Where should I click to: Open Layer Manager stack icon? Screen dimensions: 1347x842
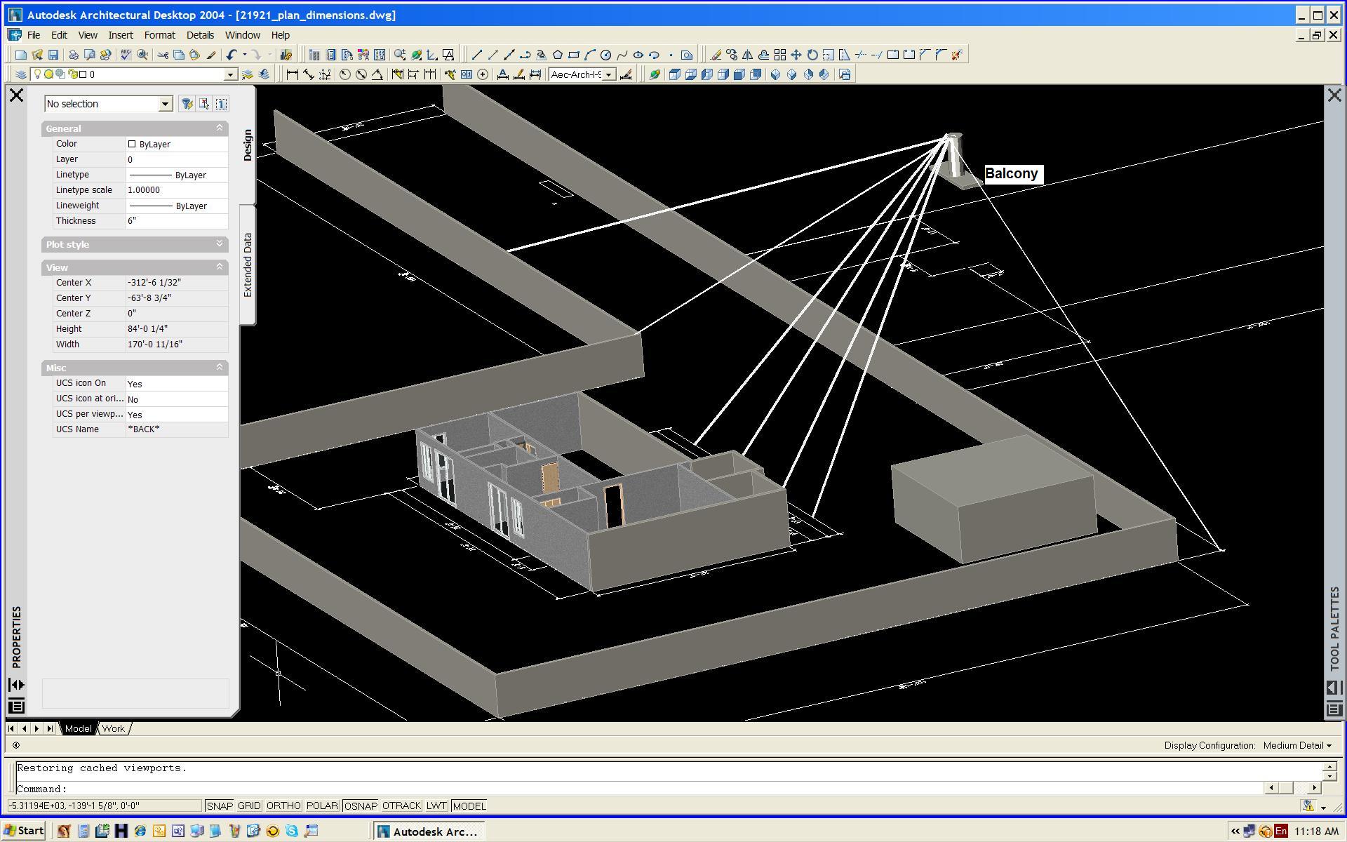coord(21,74)
